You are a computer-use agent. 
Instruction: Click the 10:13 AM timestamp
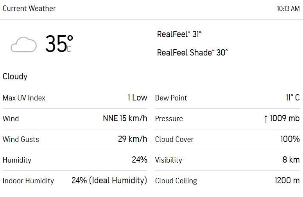(288, 8)
